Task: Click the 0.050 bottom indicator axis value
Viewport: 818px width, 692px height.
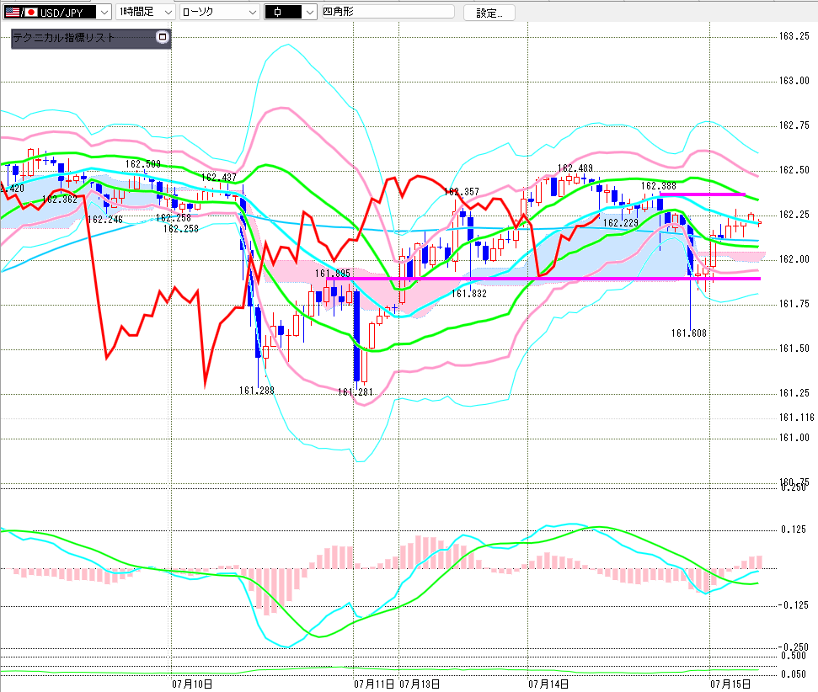Action: click(x=794, y=674)
